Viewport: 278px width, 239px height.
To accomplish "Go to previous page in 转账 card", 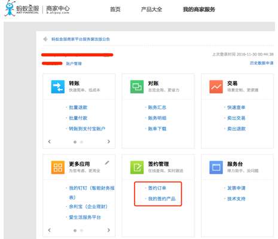I will click(x=50, y=141).
